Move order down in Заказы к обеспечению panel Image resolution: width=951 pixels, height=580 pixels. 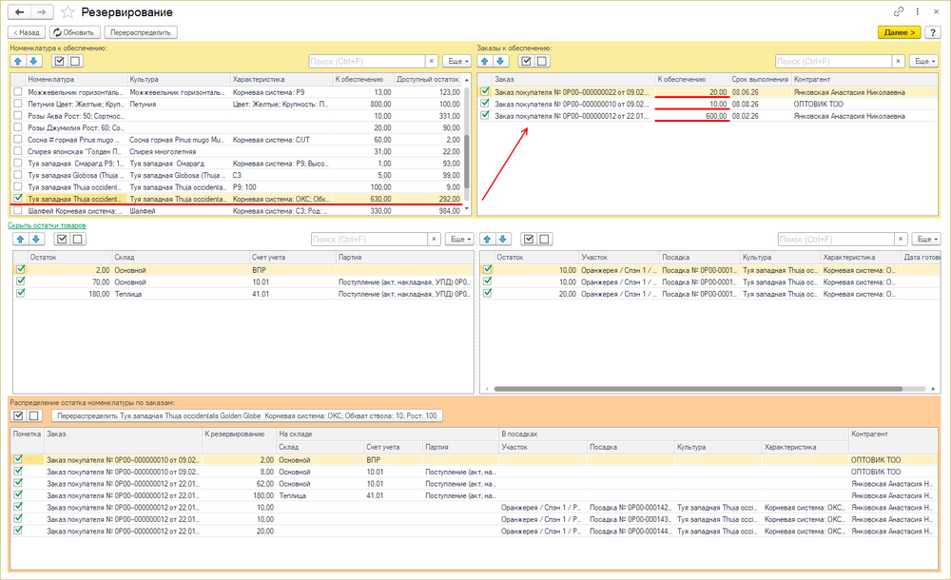click(x=500, y=61)
